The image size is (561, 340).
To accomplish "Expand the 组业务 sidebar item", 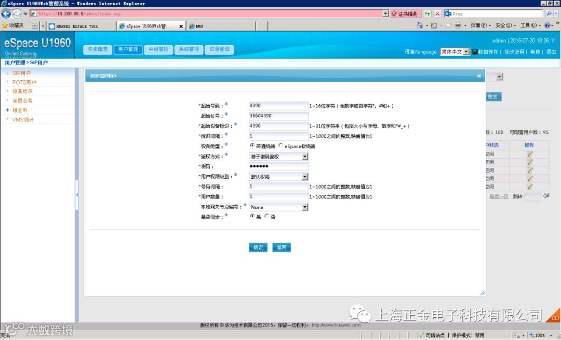I will 7,110.
